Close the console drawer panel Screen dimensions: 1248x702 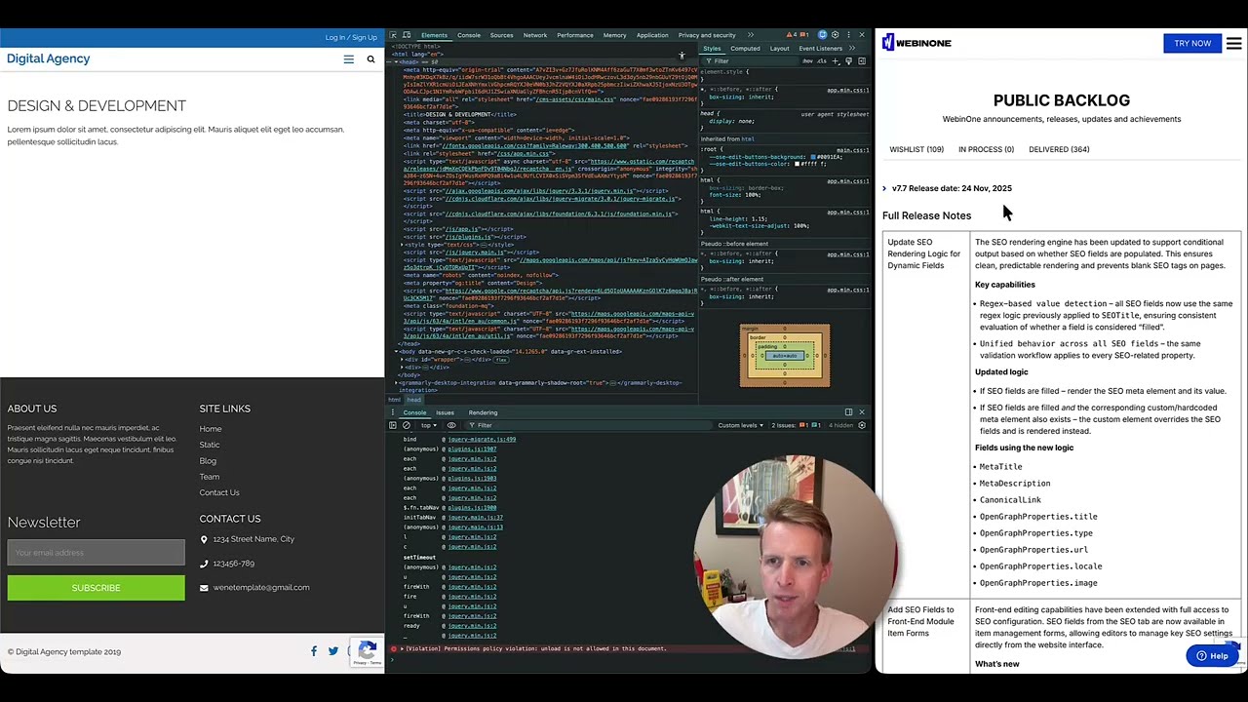[862, 412]
